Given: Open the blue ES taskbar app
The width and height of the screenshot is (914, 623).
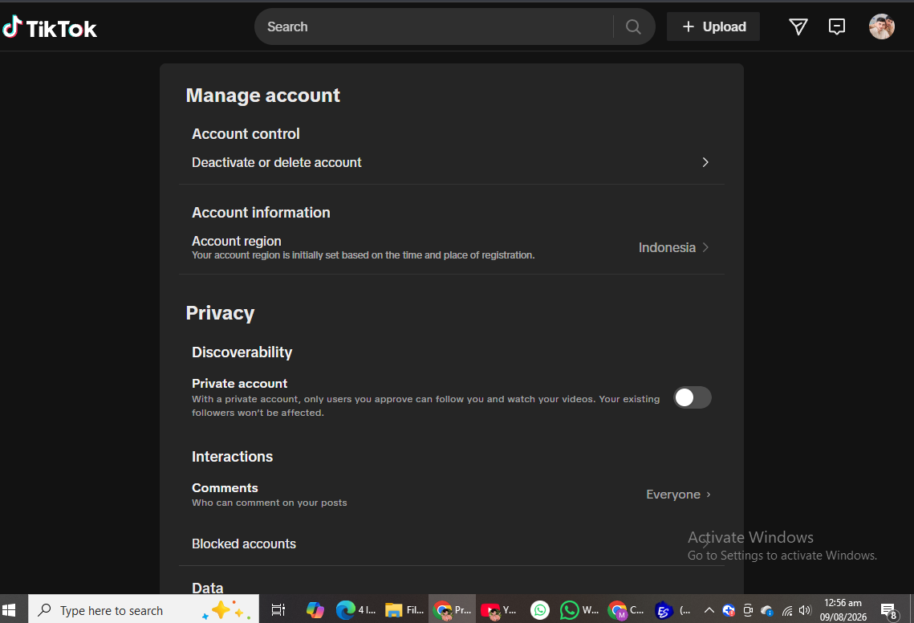Looking at the screenshot, I should [672, 610].
